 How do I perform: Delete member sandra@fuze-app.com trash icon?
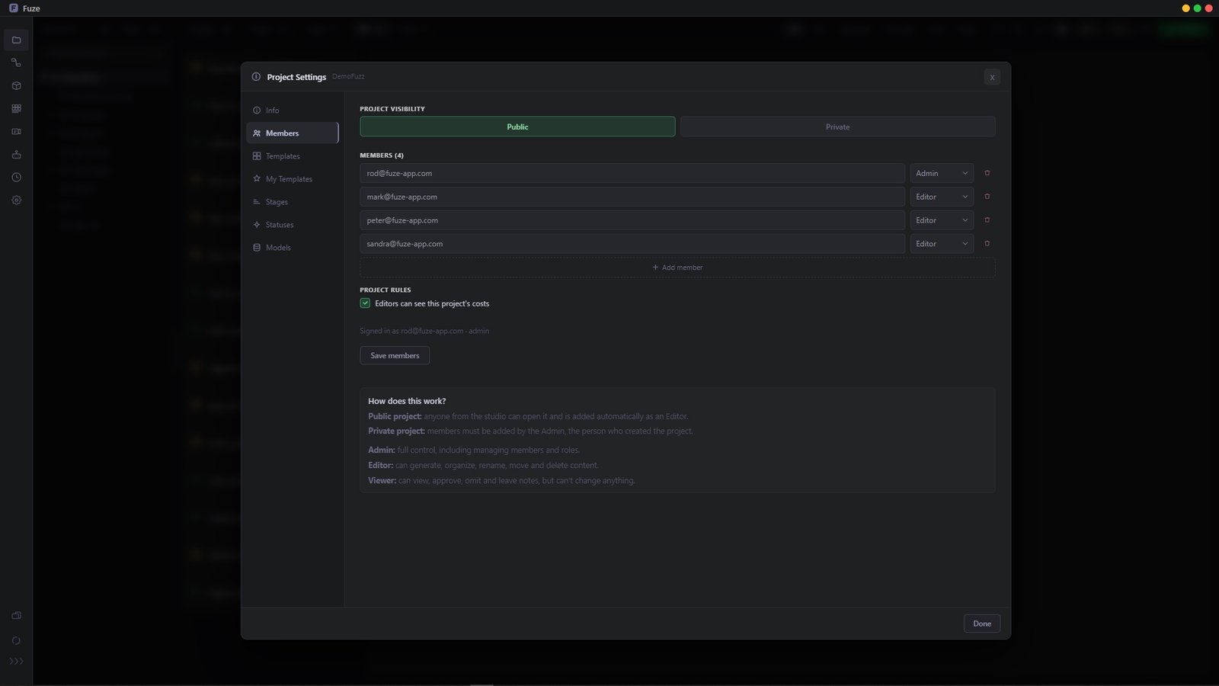pyautogui.click(x=987, y=244)
